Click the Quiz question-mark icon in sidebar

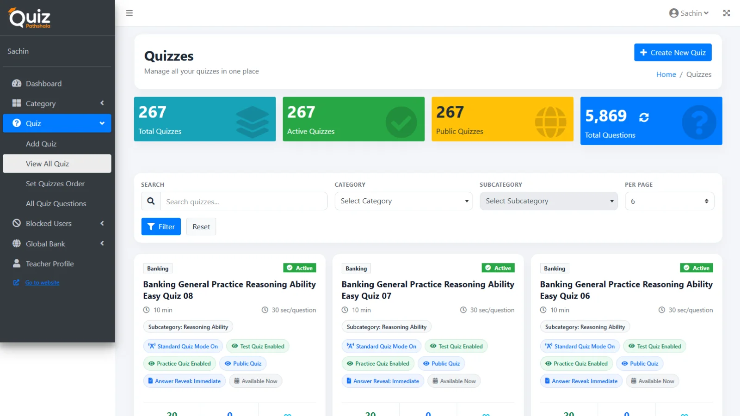[x=17, y=123]
